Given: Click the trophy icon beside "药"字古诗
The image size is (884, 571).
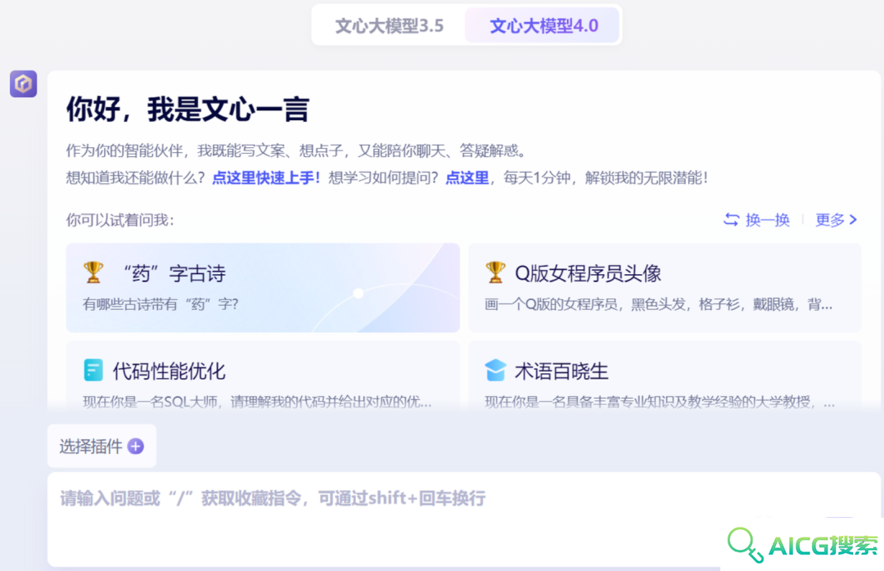Looking at the screenshot, I should point(93,272).
